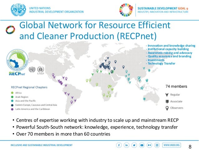Viewport: 199px width, 150px height.
Task: Open the Instagram icon in footer
Action: [157, 145]
